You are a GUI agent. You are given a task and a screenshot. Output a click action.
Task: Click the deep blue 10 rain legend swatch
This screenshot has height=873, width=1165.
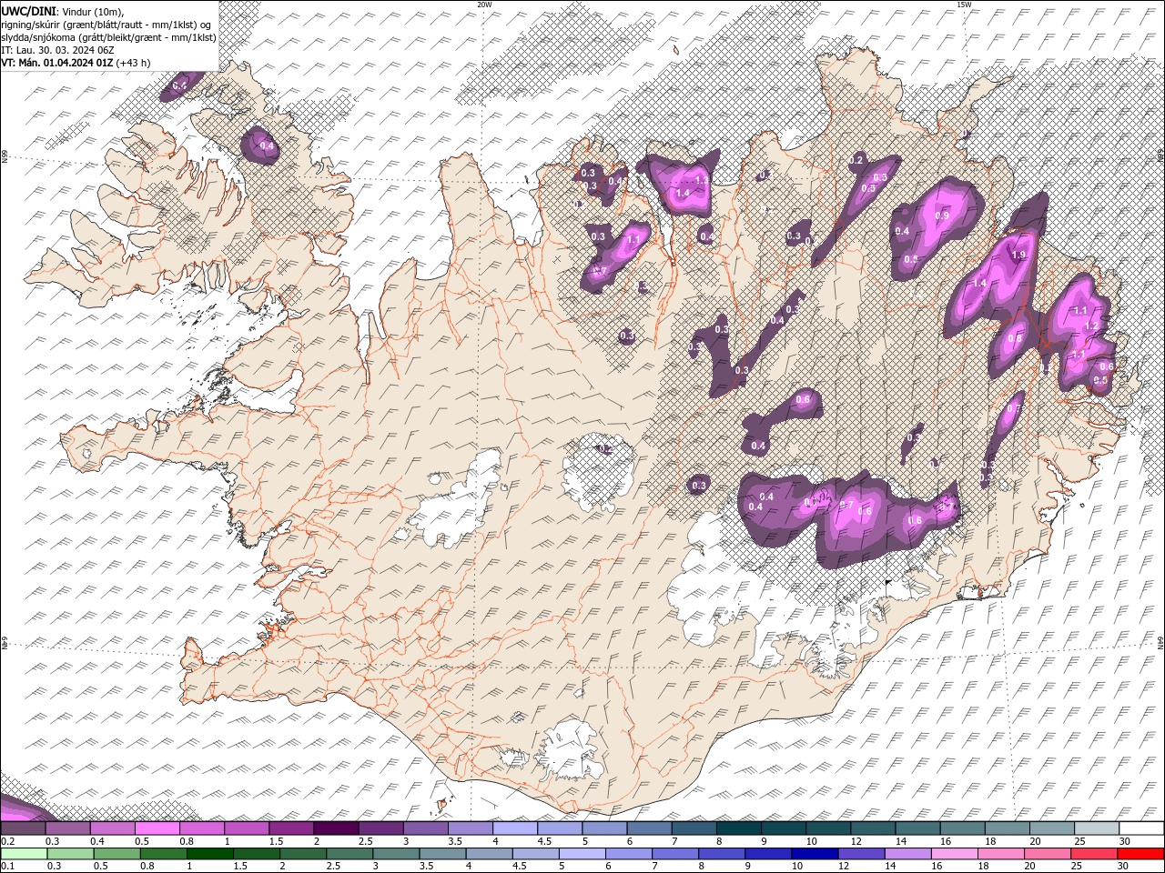point(815,854)
